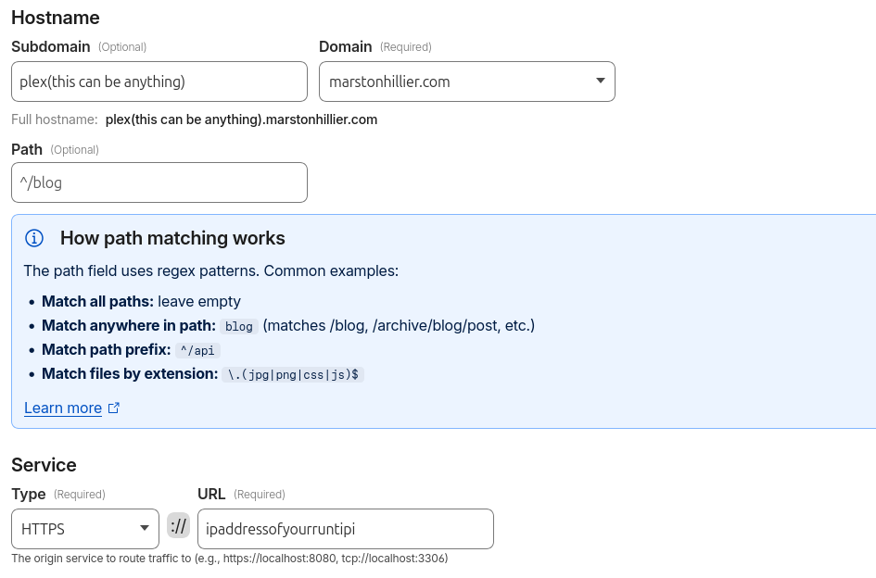
Task: Click the 'Match all paths' bullet text
Action: (x=141, y=301)
